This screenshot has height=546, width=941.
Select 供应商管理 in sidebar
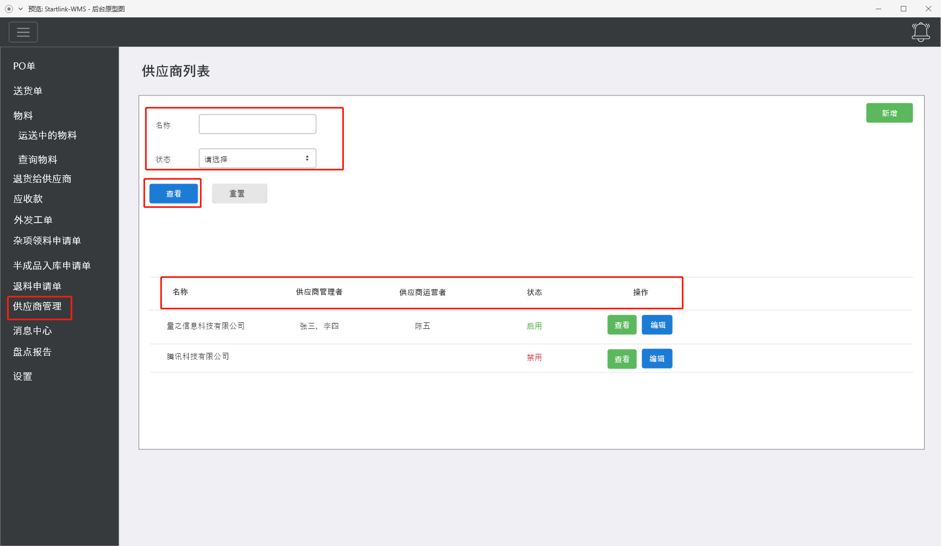coord(37,306)
